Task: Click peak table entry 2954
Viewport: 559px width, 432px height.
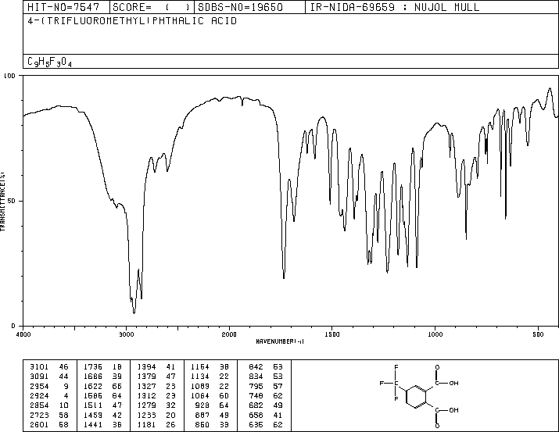Action: click(39, 386)
